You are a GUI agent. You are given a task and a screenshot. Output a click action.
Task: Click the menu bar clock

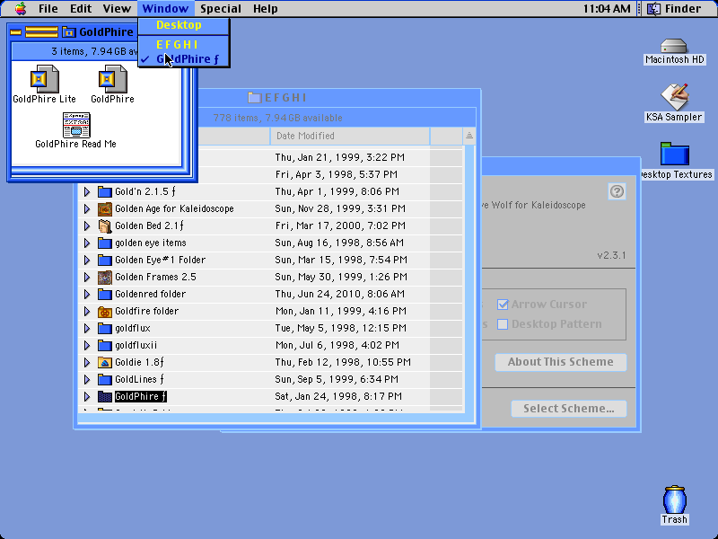click(607, 9)
